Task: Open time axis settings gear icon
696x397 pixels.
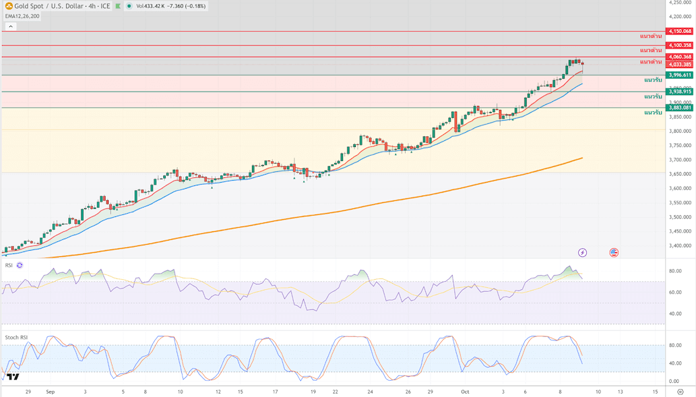Action: [680, 392]
